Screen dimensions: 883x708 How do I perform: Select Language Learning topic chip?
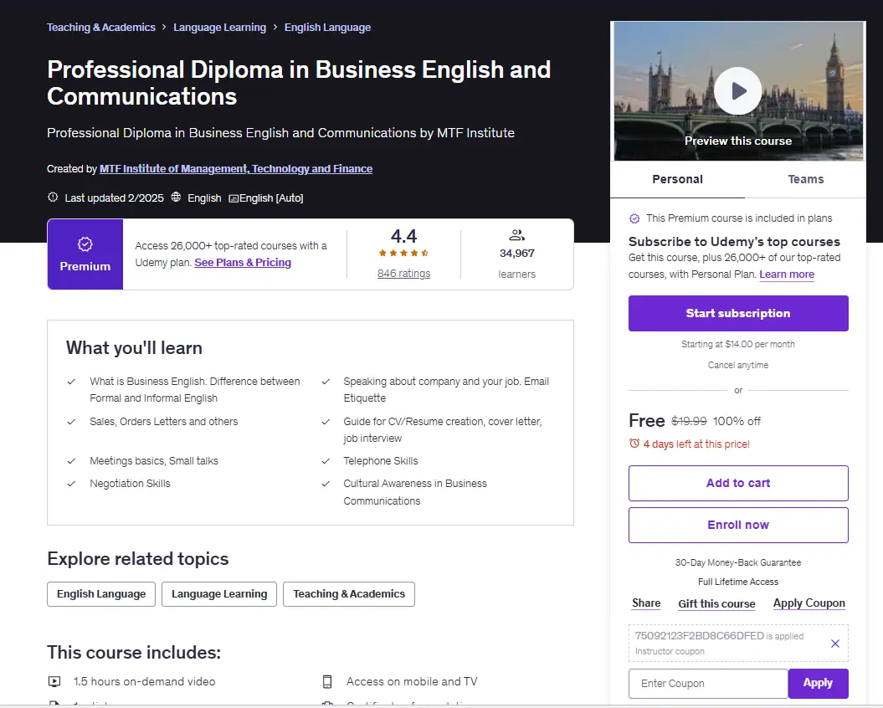(x=219, y=594)
